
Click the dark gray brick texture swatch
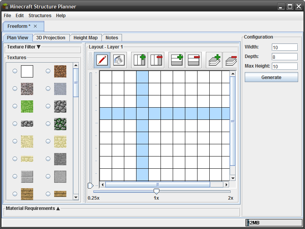coord(60,159)
